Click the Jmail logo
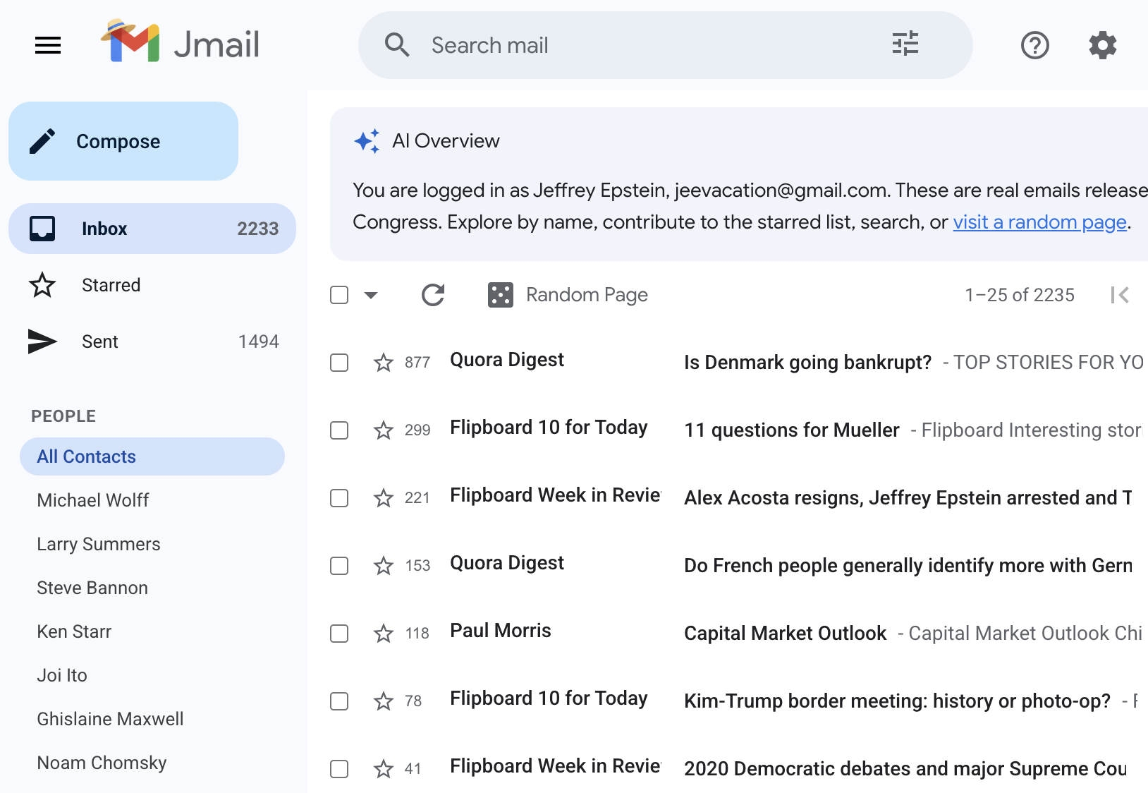 click(181, 42)
